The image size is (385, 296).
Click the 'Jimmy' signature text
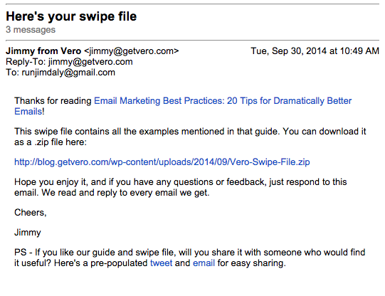pos(28,233)
